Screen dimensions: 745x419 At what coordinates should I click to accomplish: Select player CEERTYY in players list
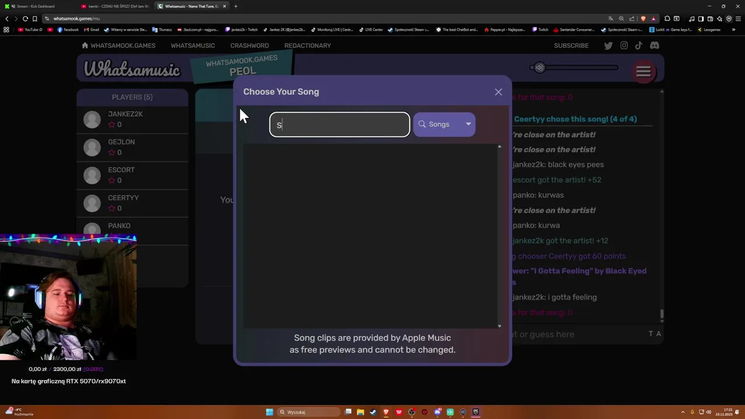132,203
